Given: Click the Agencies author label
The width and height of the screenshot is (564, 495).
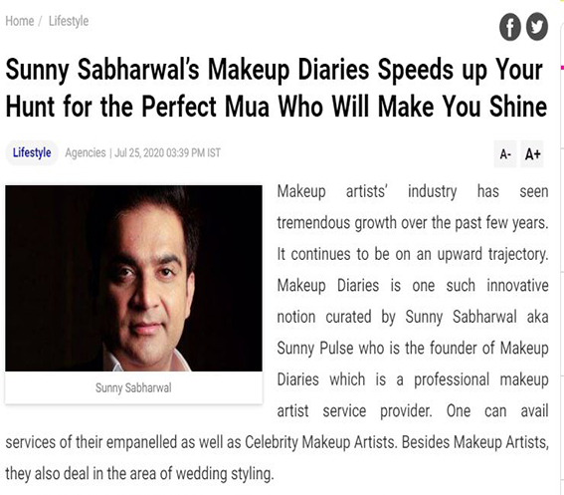Looking at the screenshot, I should click(x=86, y=152).
